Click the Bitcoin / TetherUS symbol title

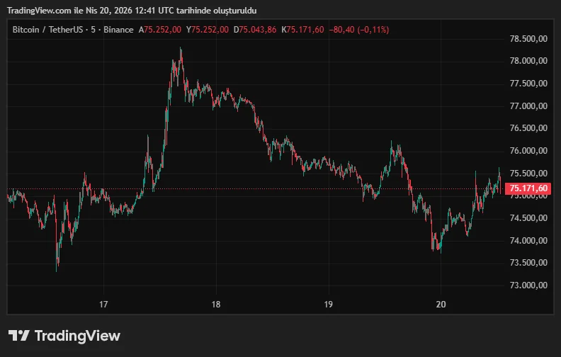coord(73,29)
